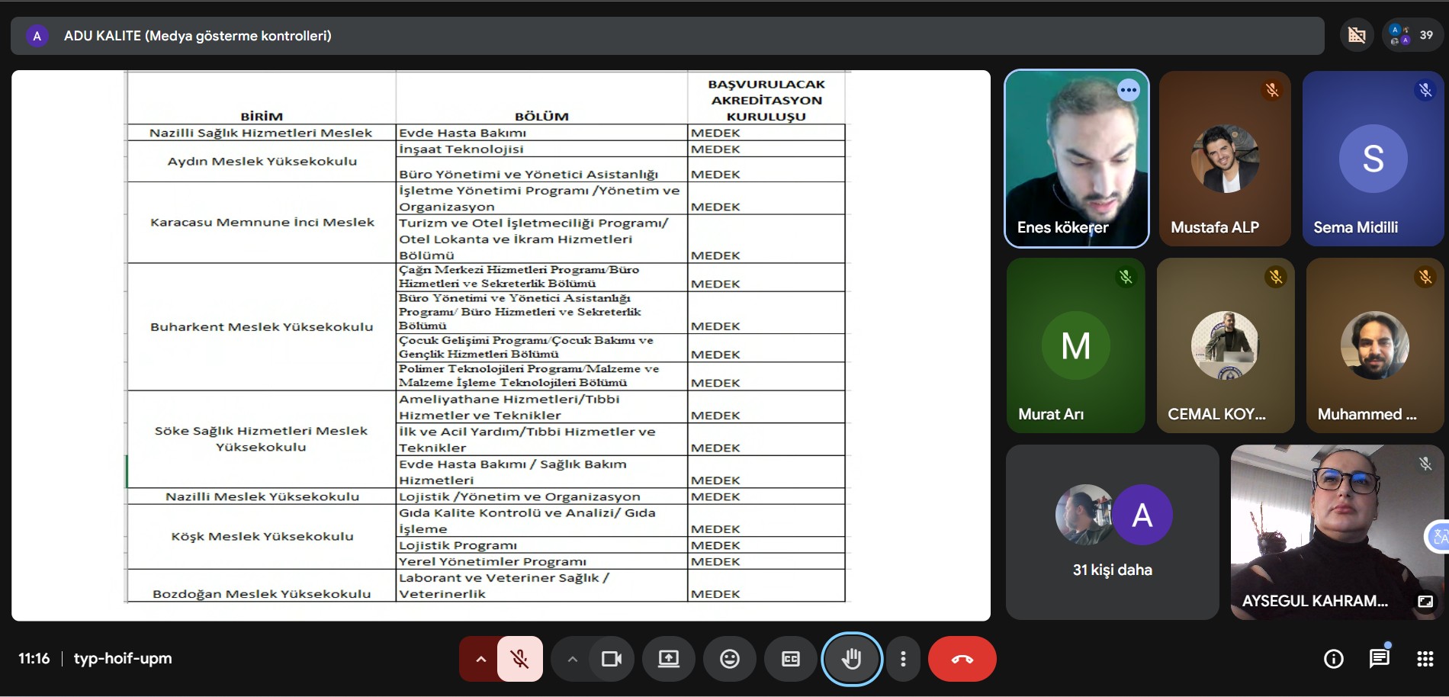Image resolution: width=1449 pixels, height=697 pixels.
Task: Open the more options menu
Action: (x=903, y=659)
